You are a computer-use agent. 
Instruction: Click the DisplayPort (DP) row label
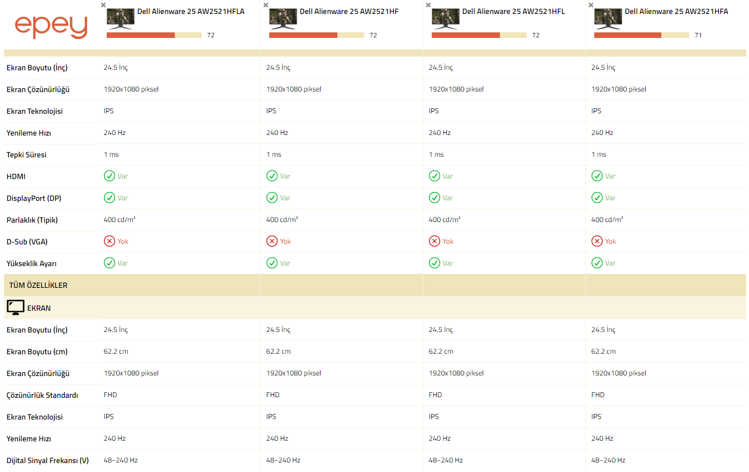(34, 198)
